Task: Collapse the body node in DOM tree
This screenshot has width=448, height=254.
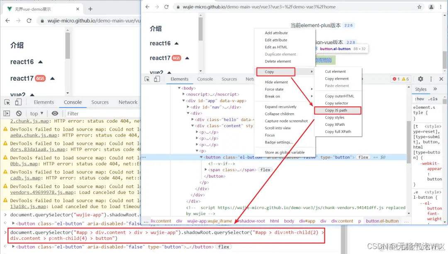Action: coord(179,88)
